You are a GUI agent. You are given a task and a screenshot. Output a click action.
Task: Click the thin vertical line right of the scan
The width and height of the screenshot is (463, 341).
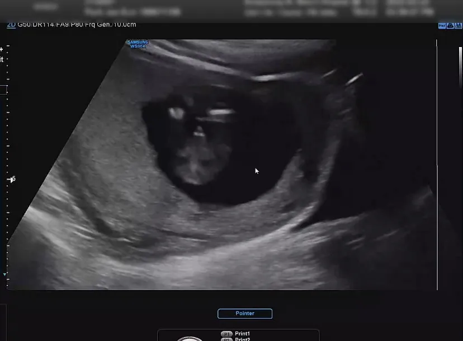[x=437, y=165]
